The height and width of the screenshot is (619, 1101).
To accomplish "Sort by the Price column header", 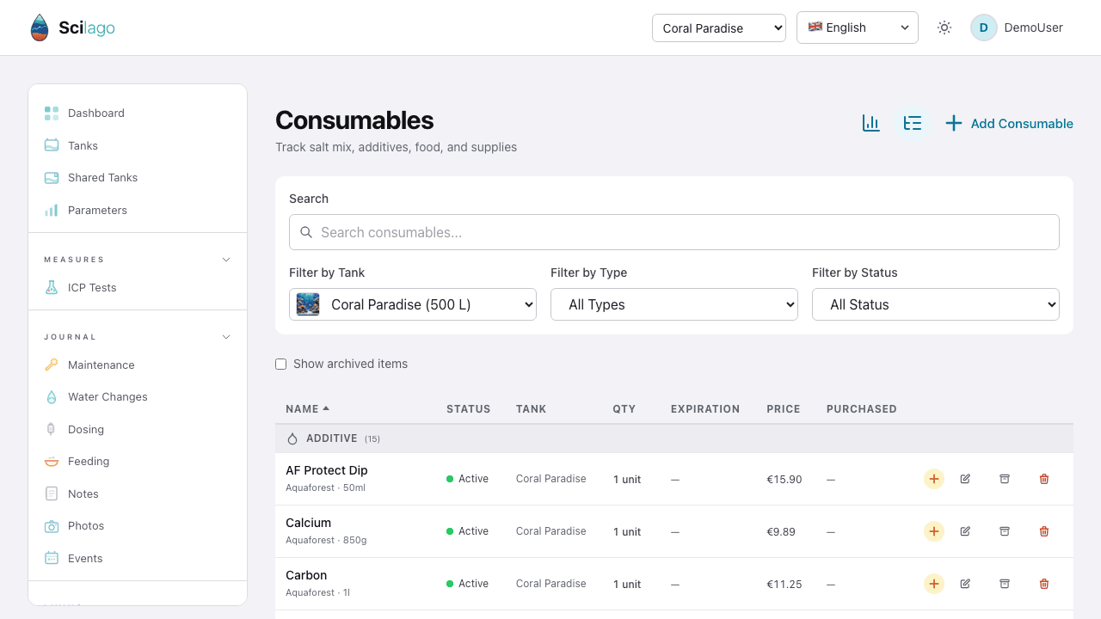I will coord(784,409).
